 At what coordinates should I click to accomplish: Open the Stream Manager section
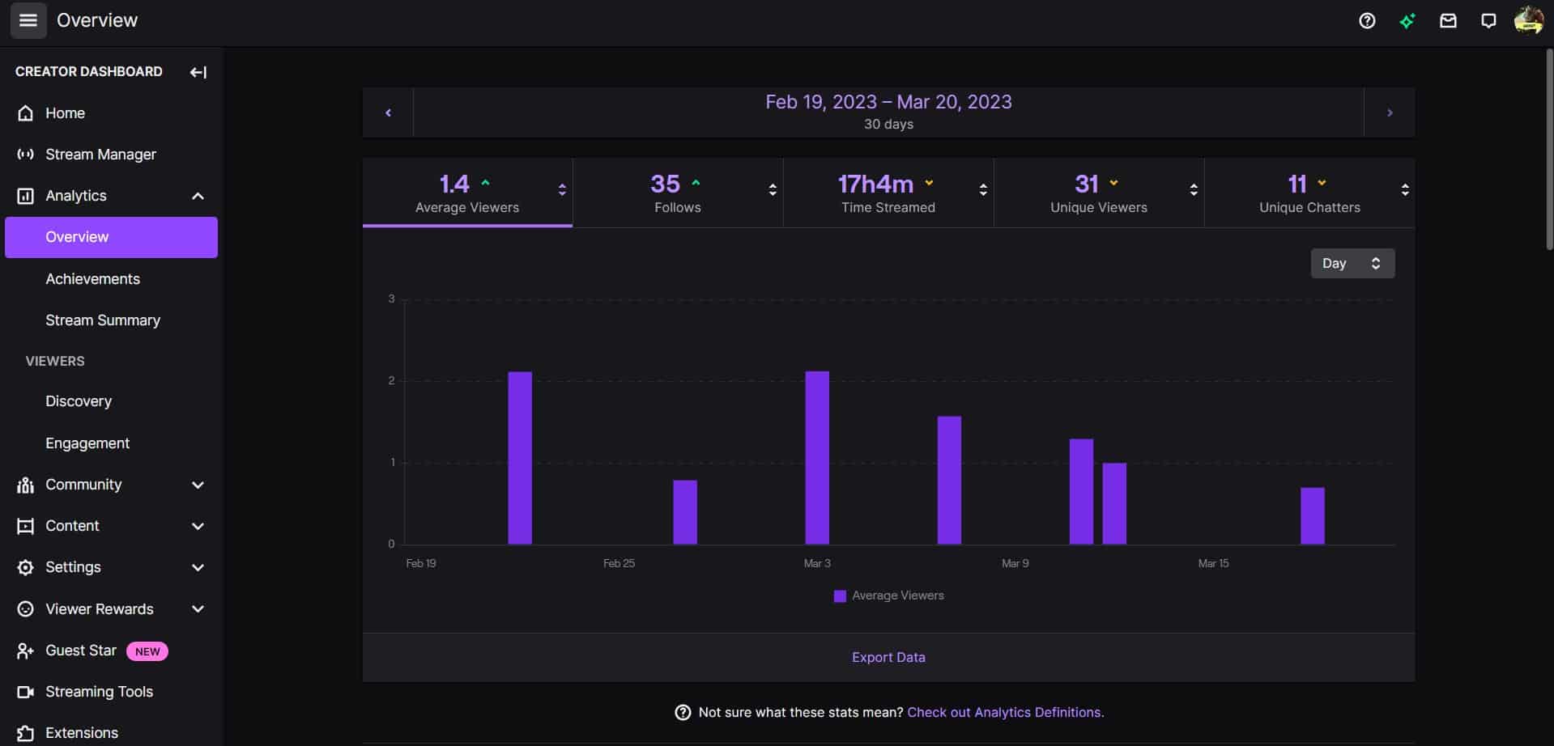[x=101, y=154]
